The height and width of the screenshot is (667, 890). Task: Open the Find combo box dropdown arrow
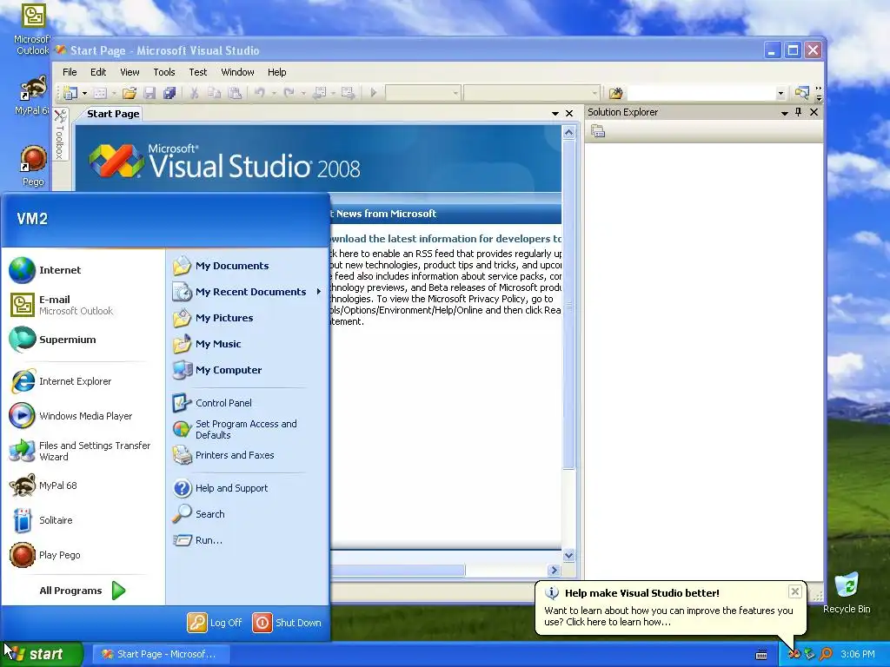[x=781, y=93]
